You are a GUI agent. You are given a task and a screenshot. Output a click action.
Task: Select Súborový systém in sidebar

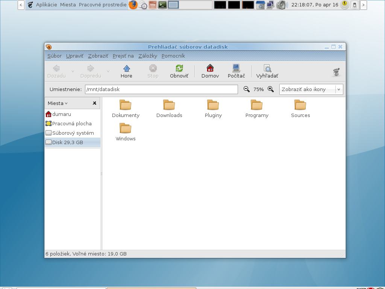point(73,133)
